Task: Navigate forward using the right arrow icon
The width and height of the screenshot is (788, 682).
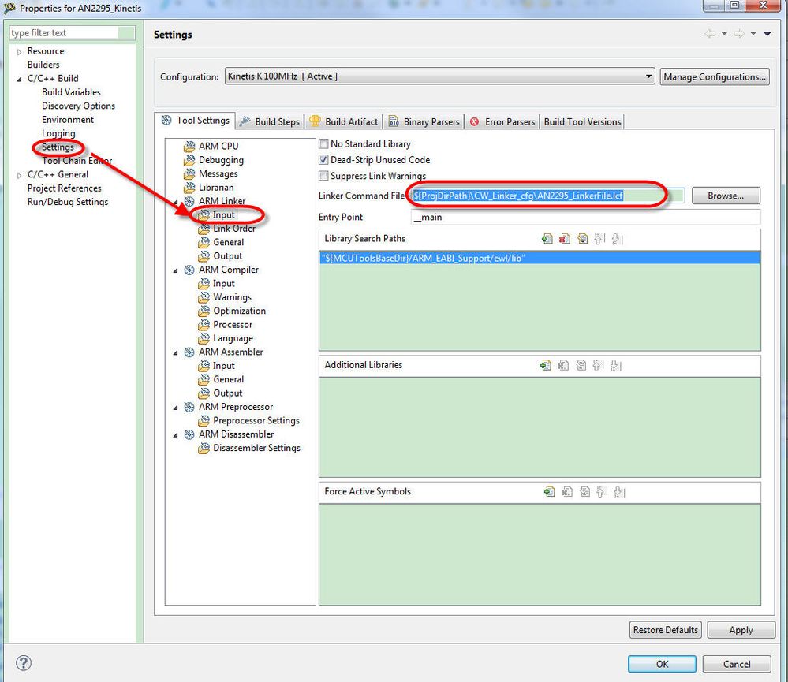Action: (x=739, y=34)
